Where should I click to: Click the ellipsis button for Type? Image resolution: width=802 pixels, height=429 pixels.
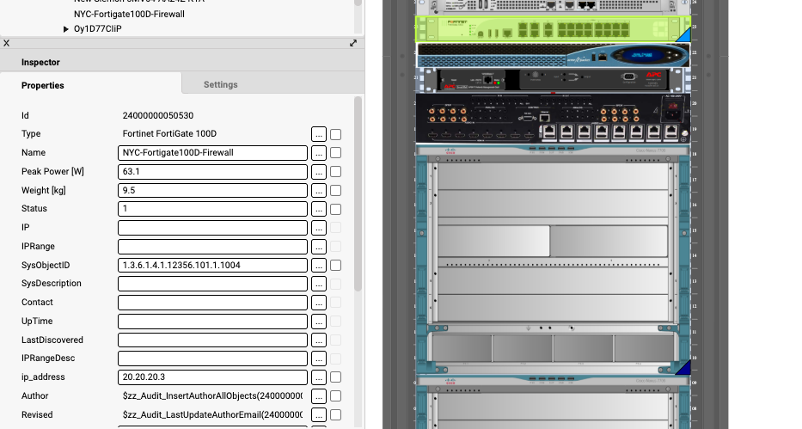tap(318, 134)
